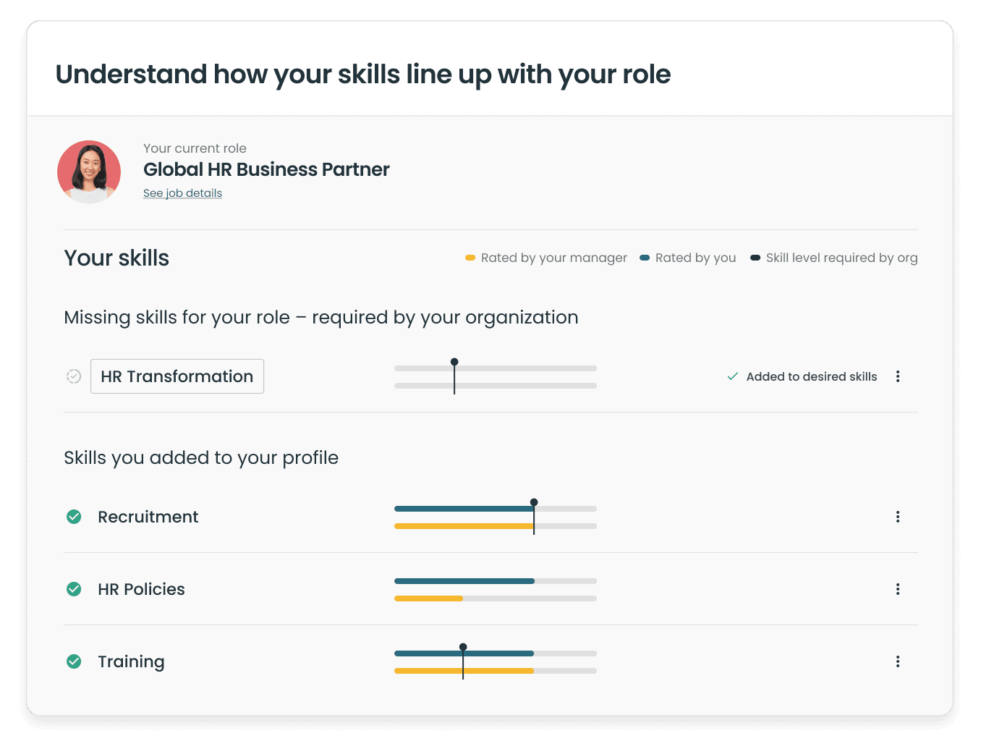The height and width of the screenshot is (736, 981).
Task: Click the green checkmark beside Recruitment
Action: [x=74, y=517]
